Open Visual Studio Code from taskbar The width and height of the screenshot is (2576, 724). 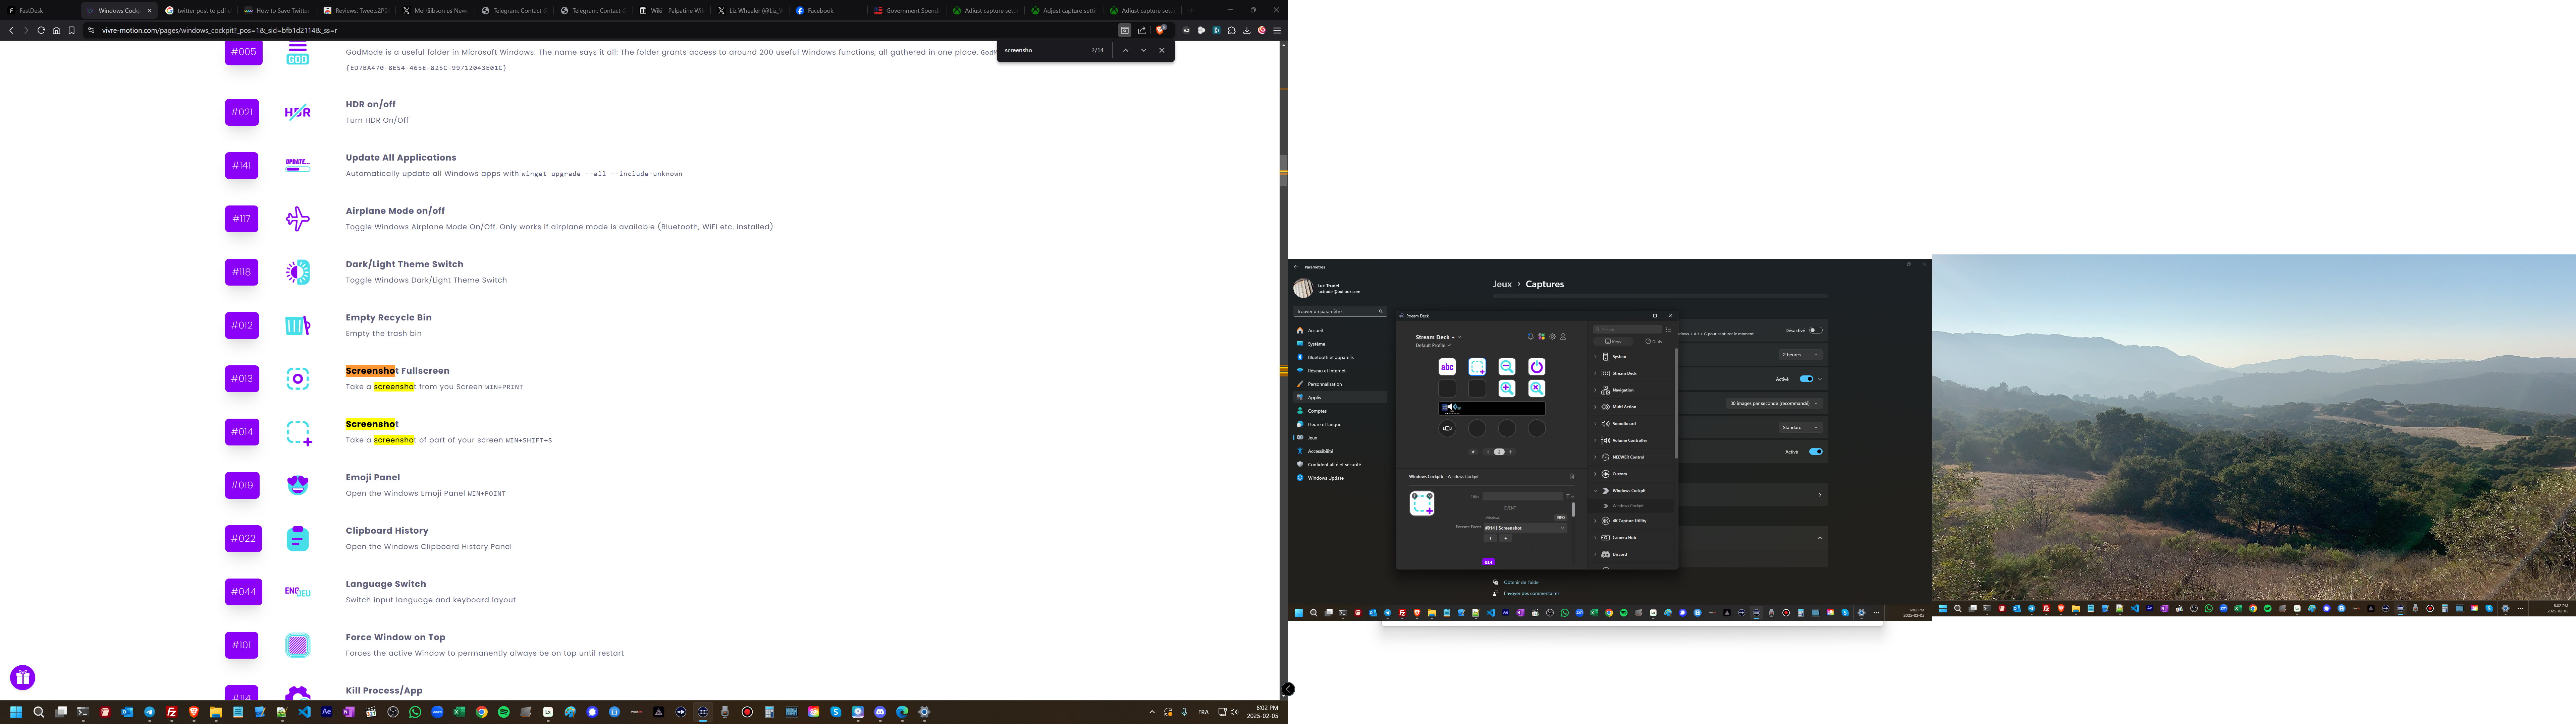click(x=305, y=712)
